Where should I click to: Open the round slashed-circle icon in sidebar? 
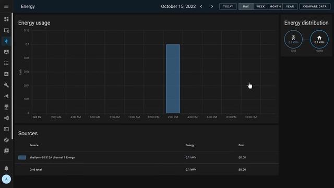pyautogui.click(x=6, y=140)
